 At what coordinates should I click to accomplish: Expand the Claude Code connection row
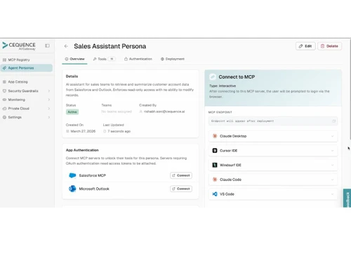[x=273, y=180]
